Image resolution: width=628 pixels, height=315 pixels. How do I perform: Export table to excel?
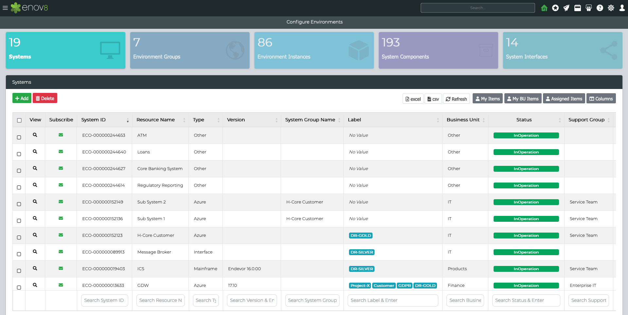(413, 99)
